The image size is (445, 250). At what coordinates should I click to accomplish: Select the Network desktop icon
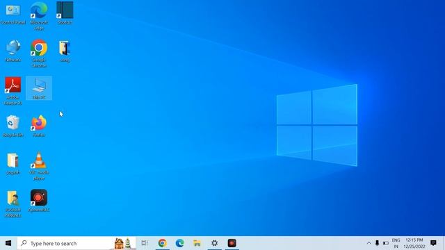(13, 51)
